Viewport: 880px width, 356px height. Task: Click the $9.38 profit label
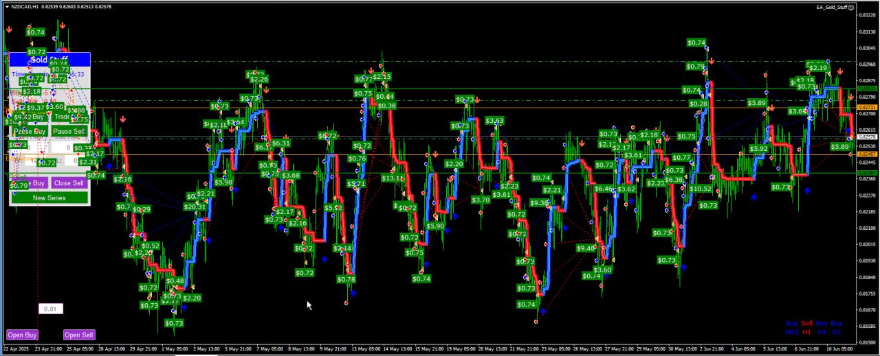coord(540,203)
